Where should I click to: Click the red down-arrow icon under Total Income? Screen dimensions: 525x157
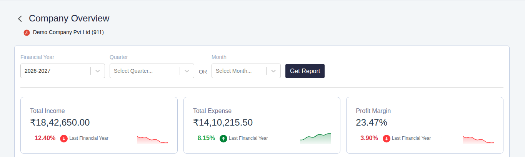pyautogui.click(x=64, y=139)
